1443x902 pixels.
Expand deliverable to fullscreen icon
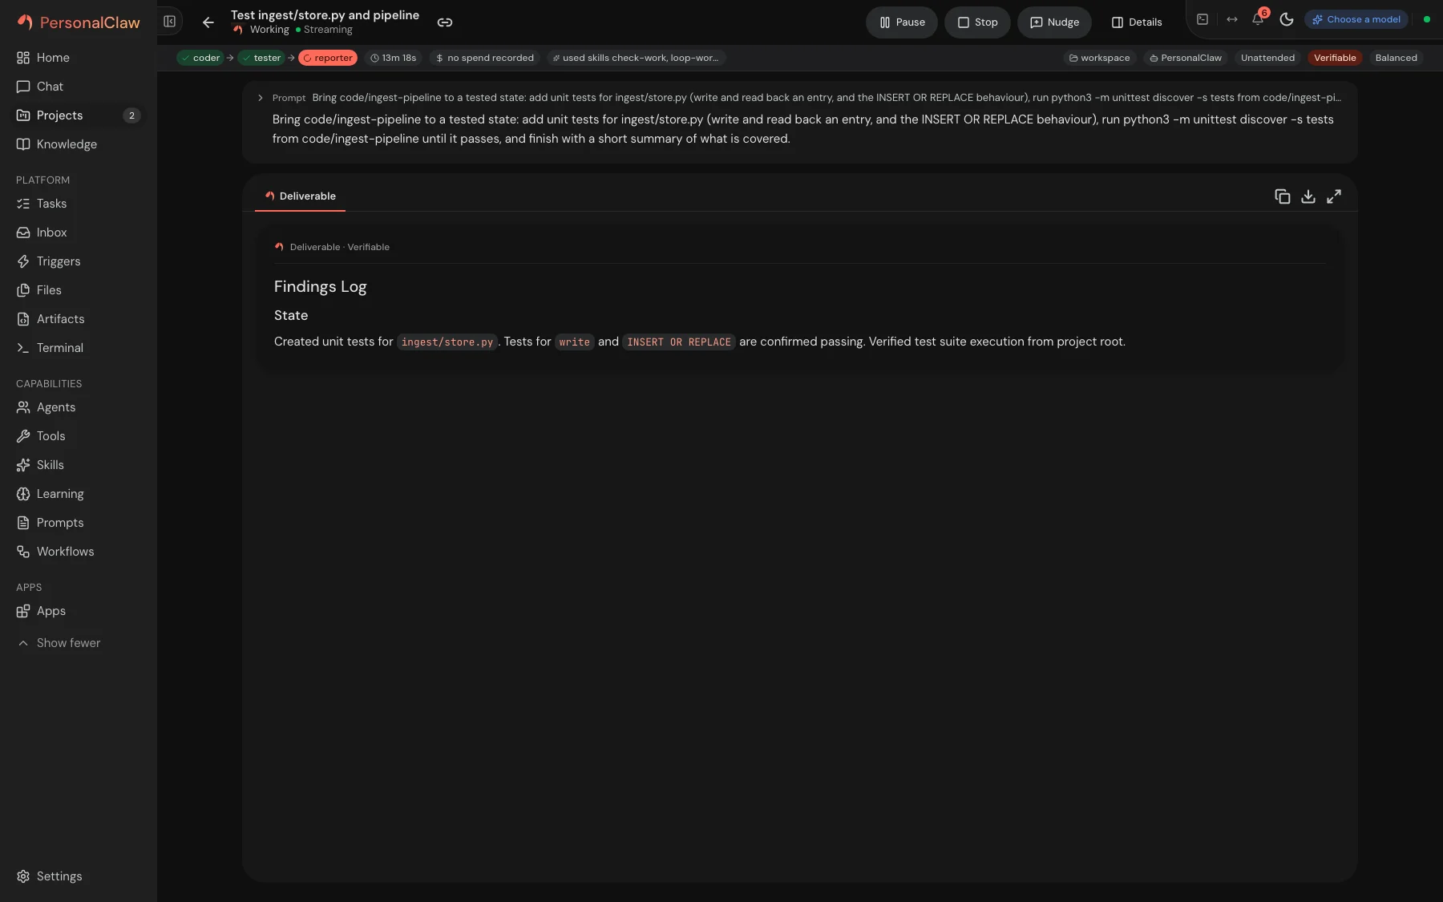click(x=1334, y=196)
